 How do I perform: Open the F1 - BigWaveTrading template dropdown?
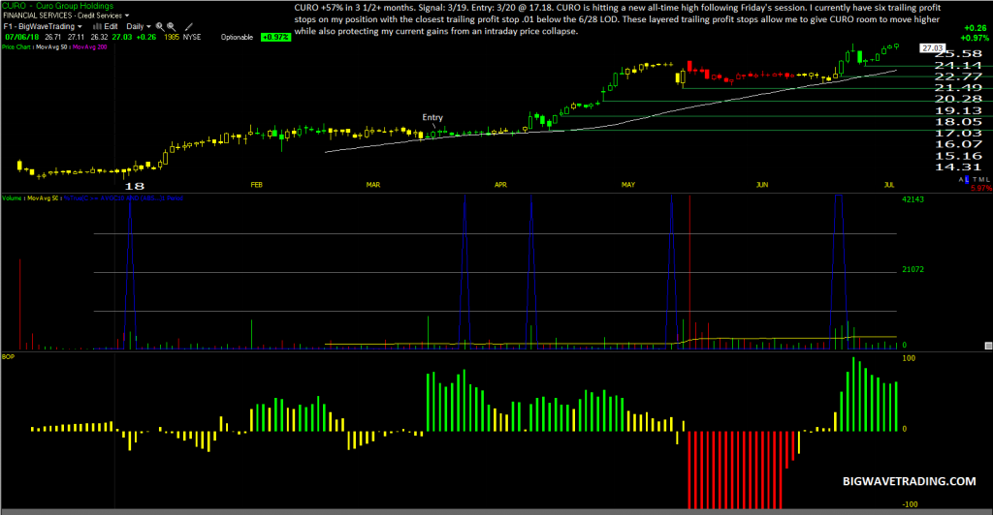(x=43, y=26)
